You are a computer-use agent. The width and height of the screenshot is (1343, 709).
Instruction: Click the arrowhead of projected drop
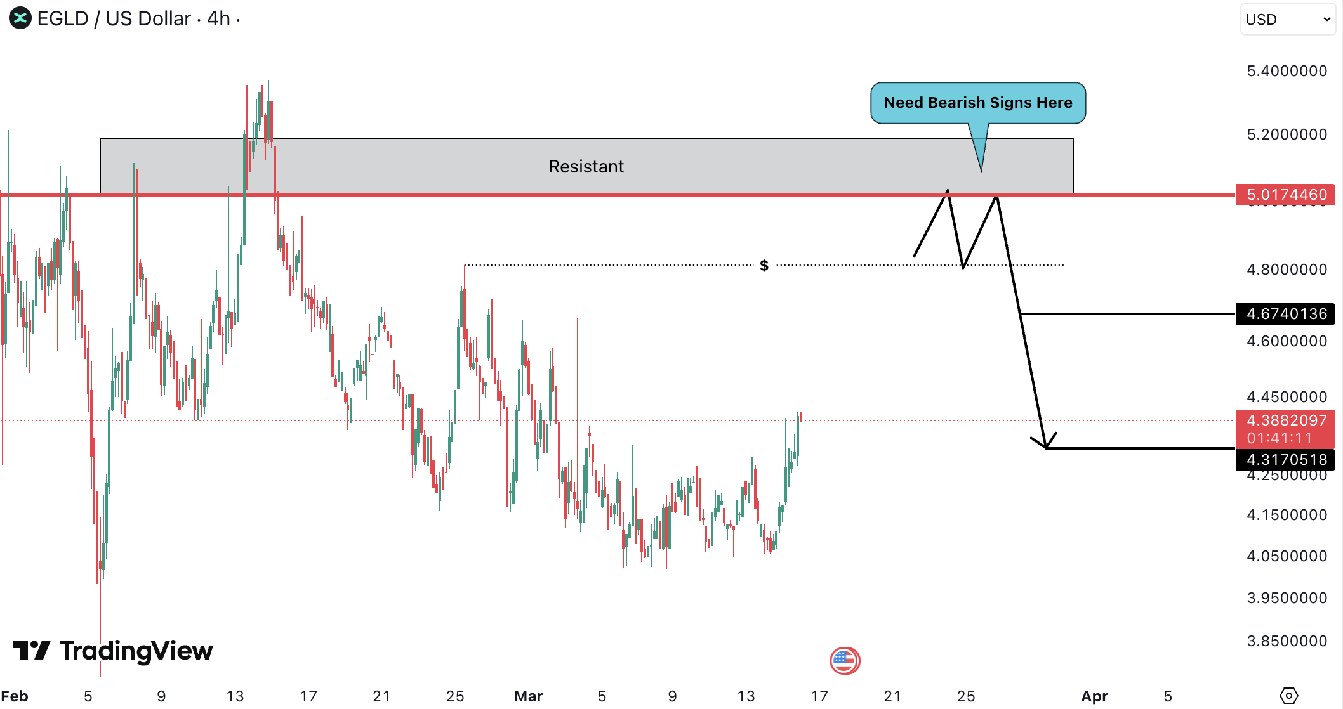point(1045,445)
